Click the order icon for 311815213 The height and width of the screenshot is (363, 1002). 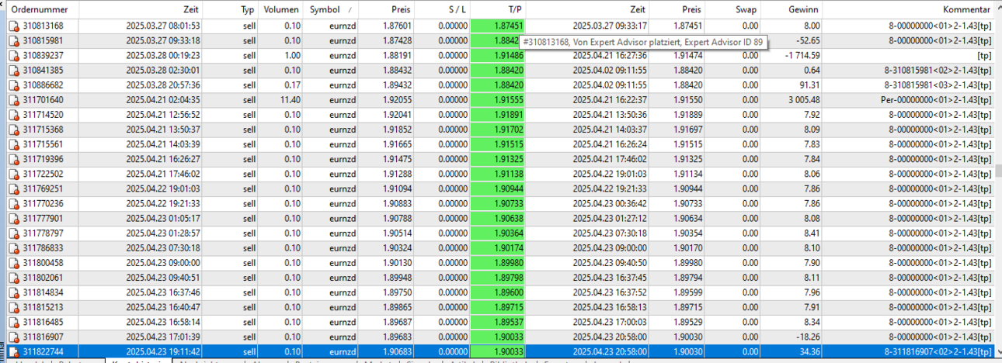click(14, 307)
